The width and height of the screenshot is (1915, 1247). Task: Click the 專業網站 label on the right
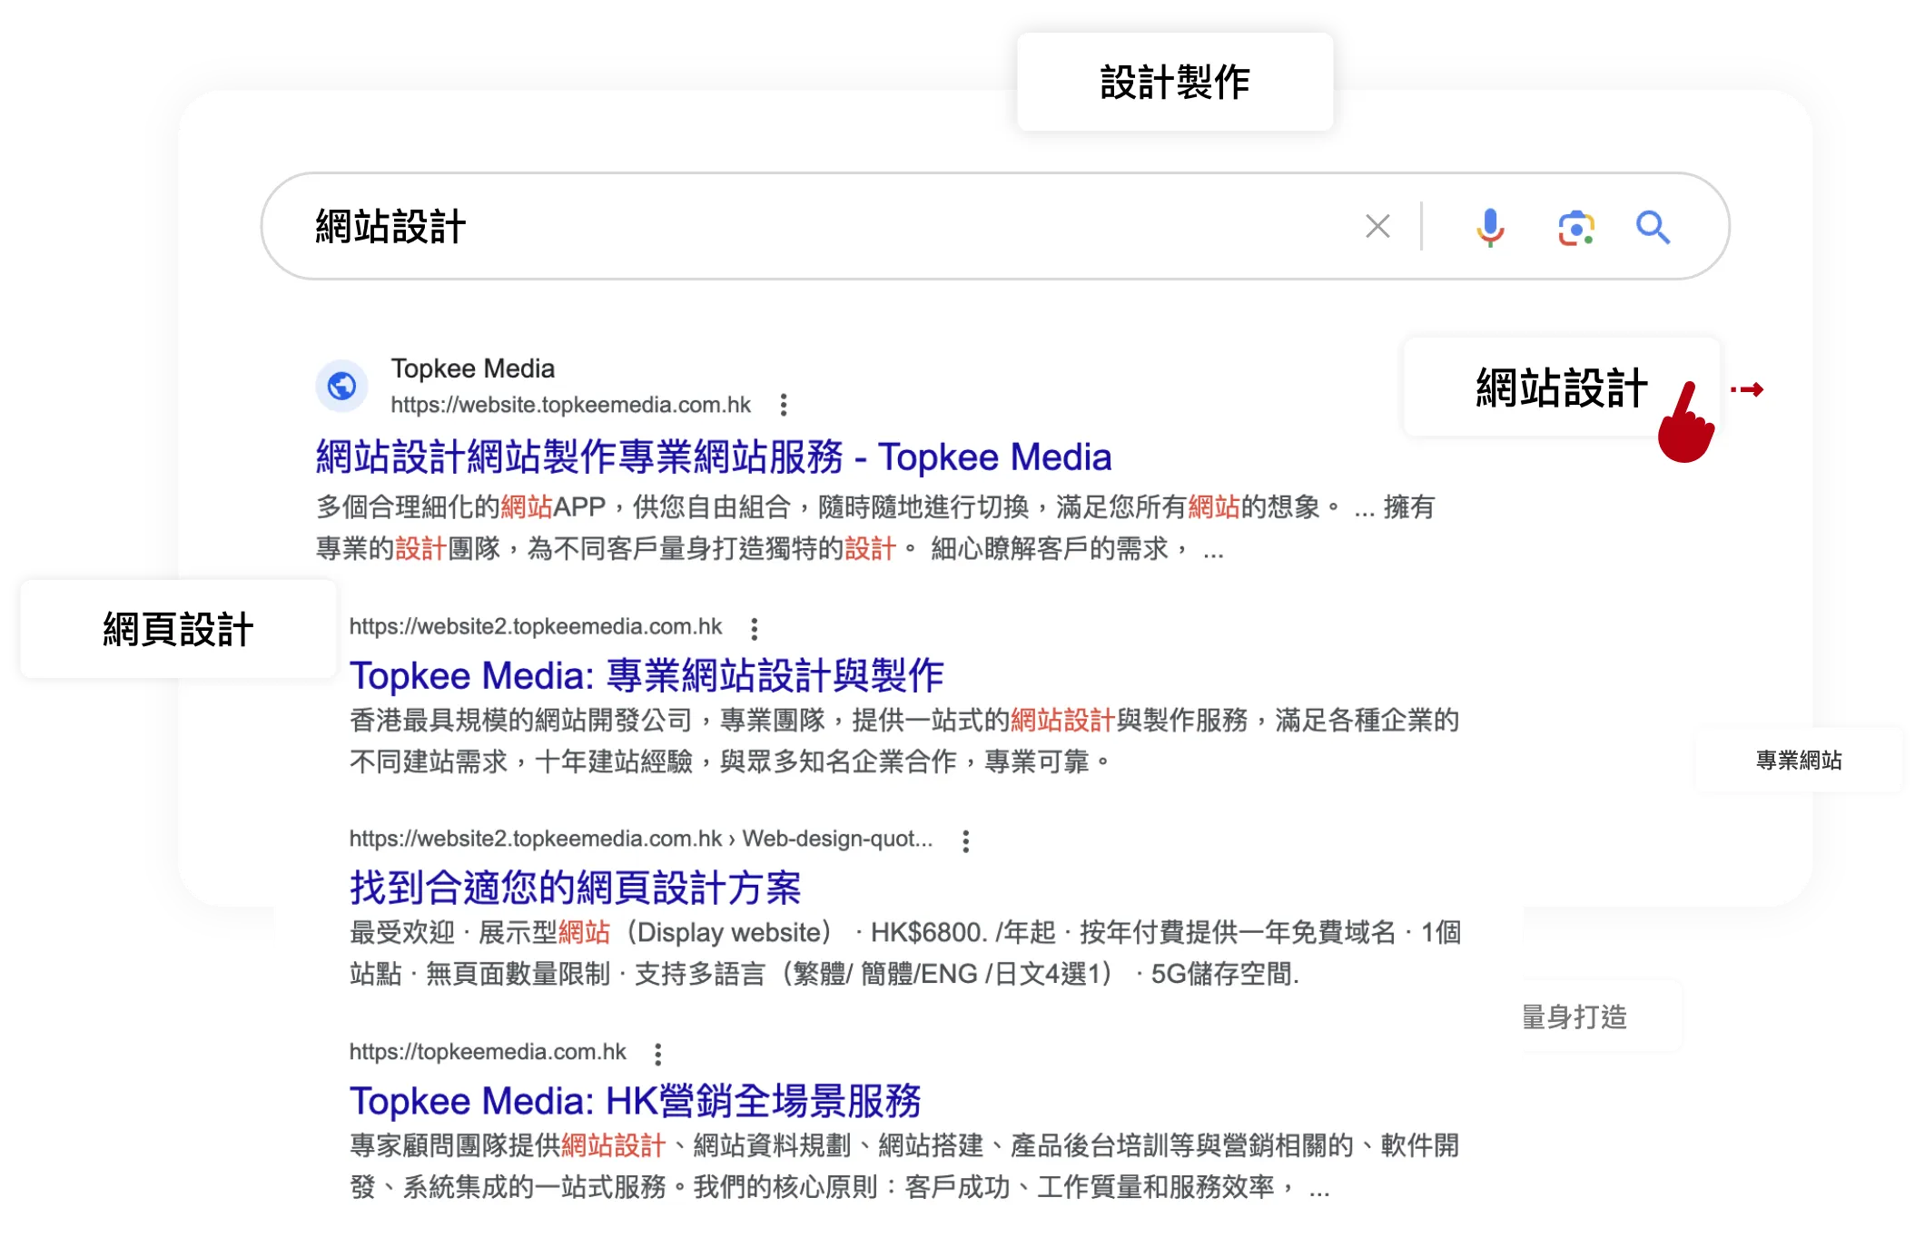[1797, 761]
